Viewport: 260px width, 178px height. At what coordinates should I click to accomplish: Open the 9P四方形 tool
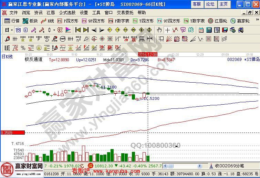[93, 21]
